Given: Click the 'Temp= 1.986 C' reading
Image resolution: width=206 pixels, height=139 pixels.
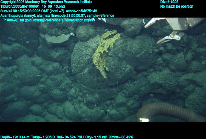Looking at the screenshot, I should click(43, 137).
